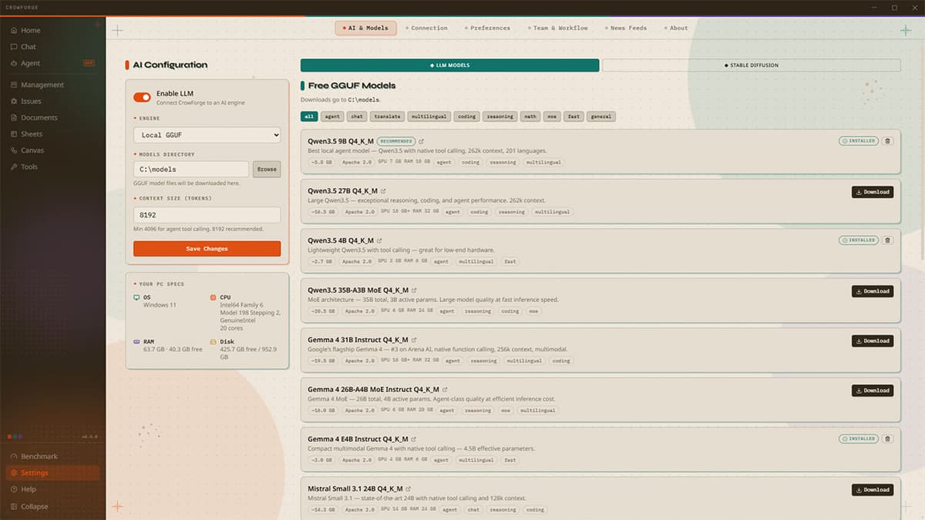The width and height of the screenshot is (925, 520).
Task: Switch to the About tab
Action: click(x=676, y=28)
